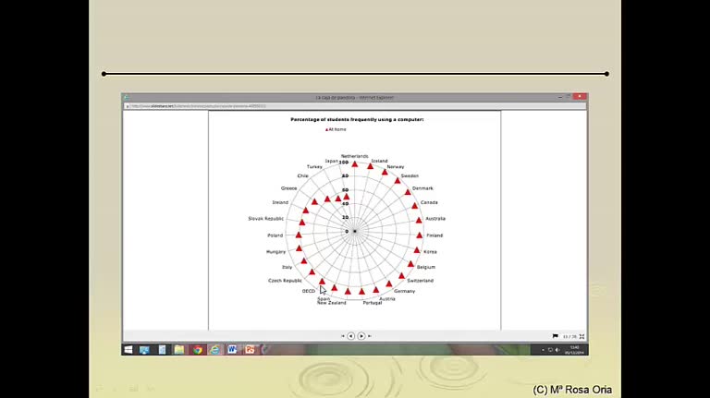
Task: Click the 'Czech Republic' chart label
Action: point(285,281)
